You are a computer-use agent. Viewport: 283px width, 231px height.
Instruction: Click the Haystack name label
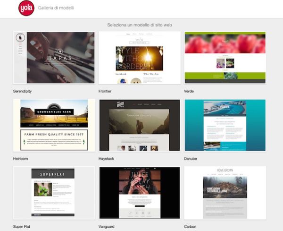[107, 158]
